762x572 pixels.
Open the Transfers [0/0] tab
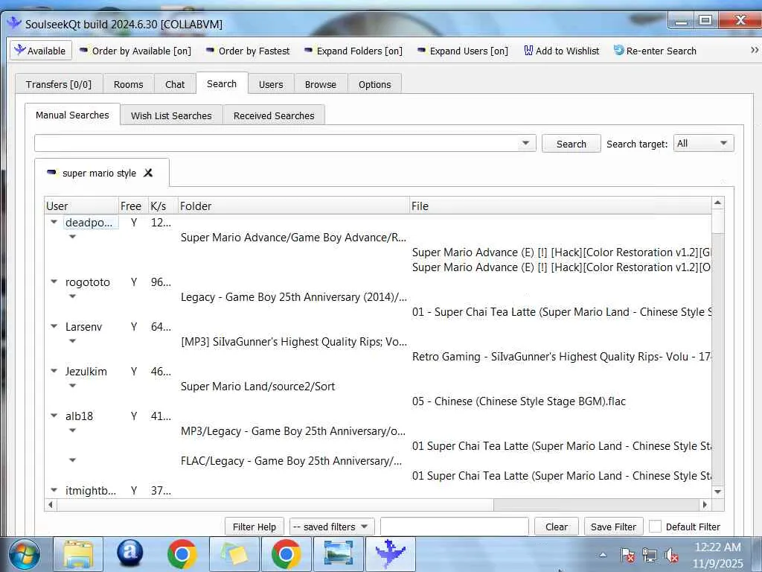59,84
